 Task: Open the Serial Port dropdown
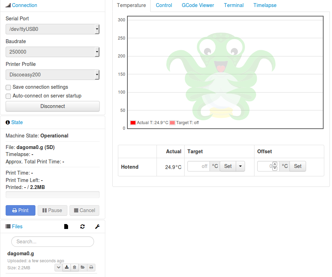coord(52,29)
